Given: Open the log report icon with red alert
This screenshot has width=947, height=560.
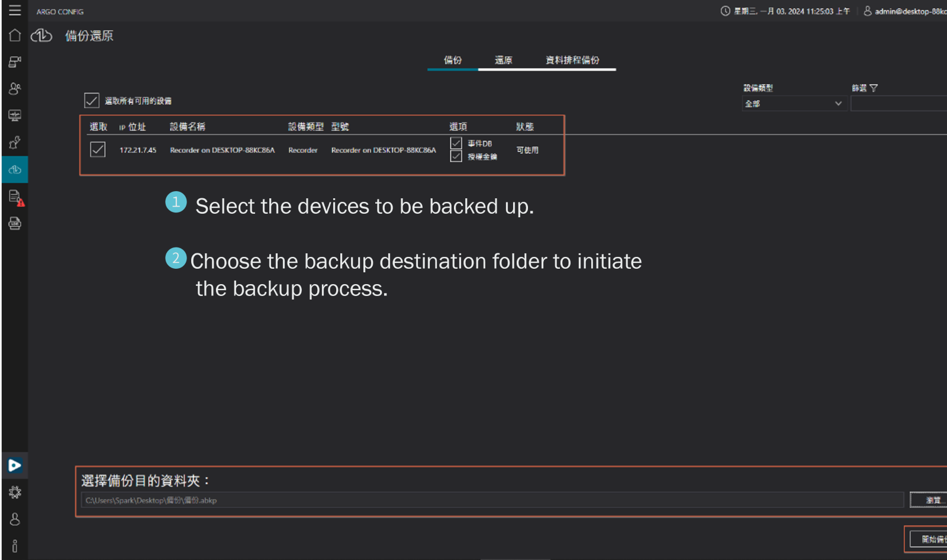Looking at the screenshot, I should pos(15,197).
